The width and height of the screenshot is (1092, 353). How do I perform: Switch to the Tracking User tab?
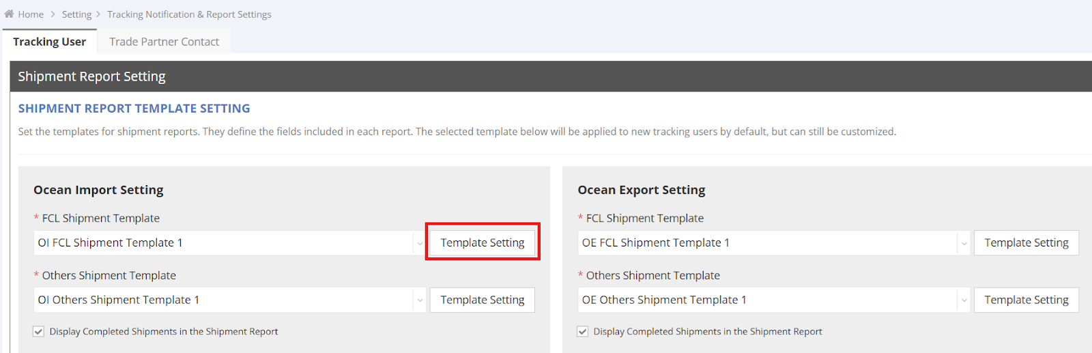(x=49, y=42)
